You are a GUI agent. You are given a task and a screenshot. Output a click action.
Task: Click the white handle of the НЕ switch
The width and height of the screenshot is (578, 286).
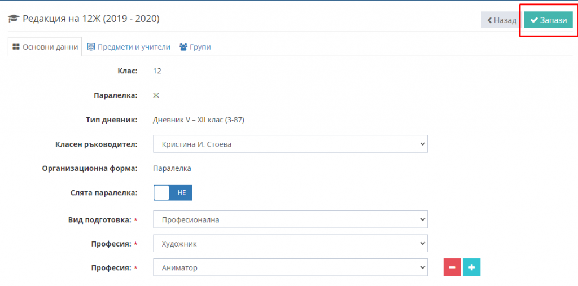coord(161,193)
